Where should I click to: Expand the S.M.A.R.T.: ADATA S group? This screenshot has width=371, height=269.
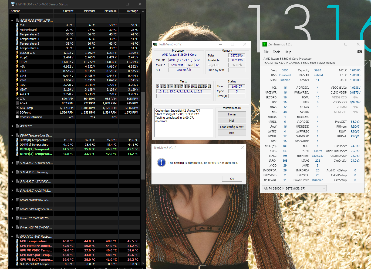(12, 191)
